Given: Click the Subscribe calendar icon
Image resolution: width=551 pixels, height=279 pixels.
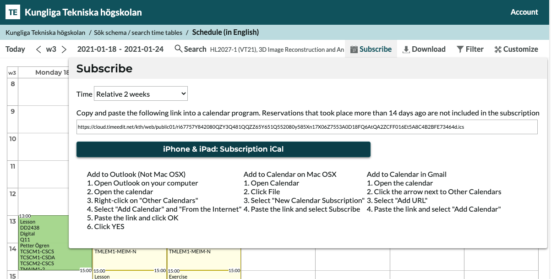Looking at the screenshot, I should pyautogui.click(x=354, y=49).
